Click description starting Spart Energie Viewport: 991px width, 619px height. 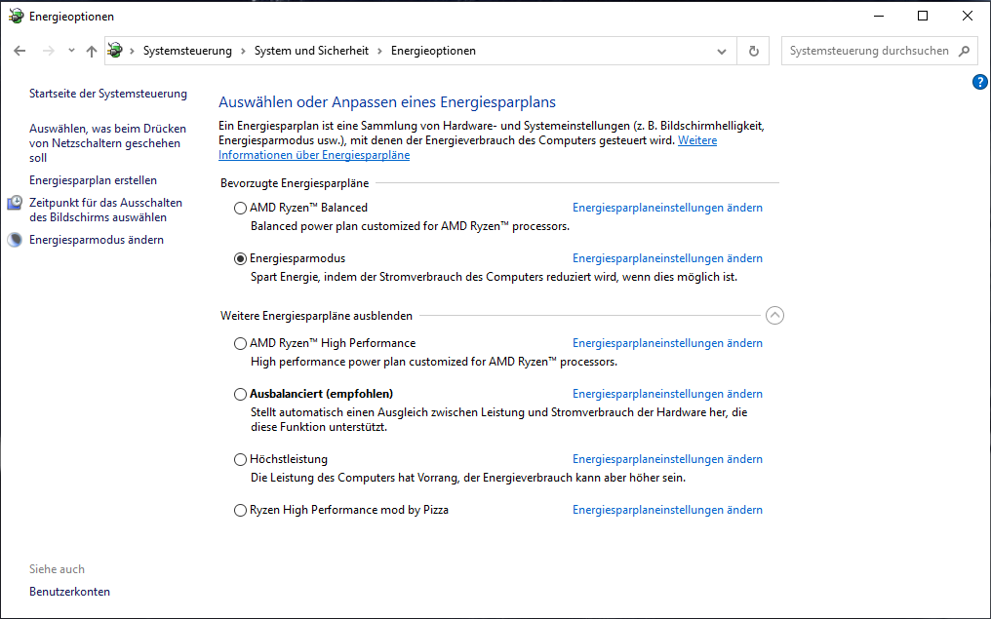click(x=494, y=277)
